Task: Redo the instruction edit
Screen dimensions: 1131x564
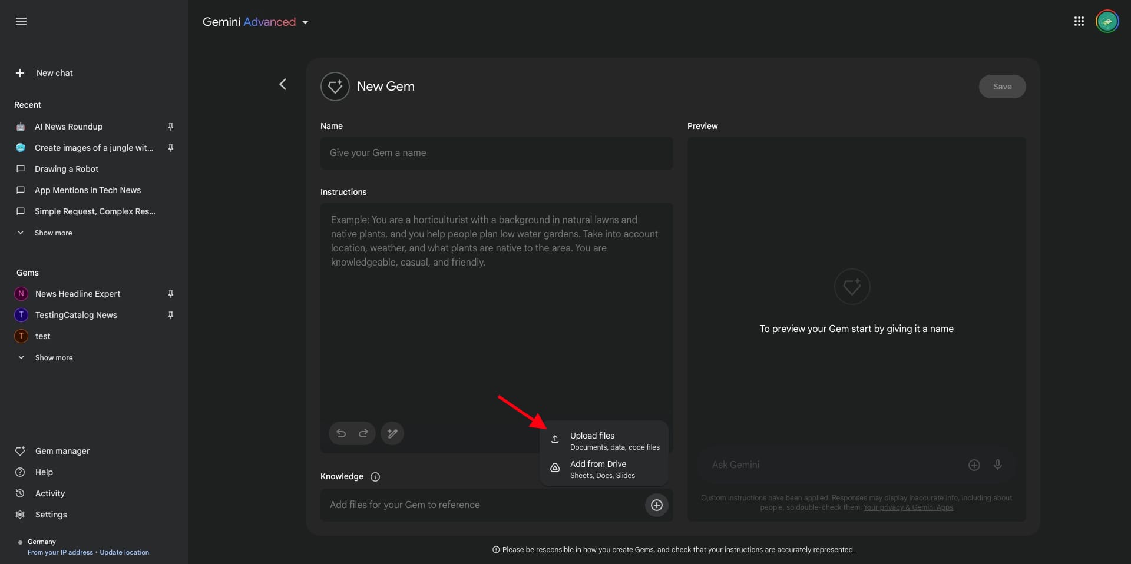Action: (x=363, y=434)
